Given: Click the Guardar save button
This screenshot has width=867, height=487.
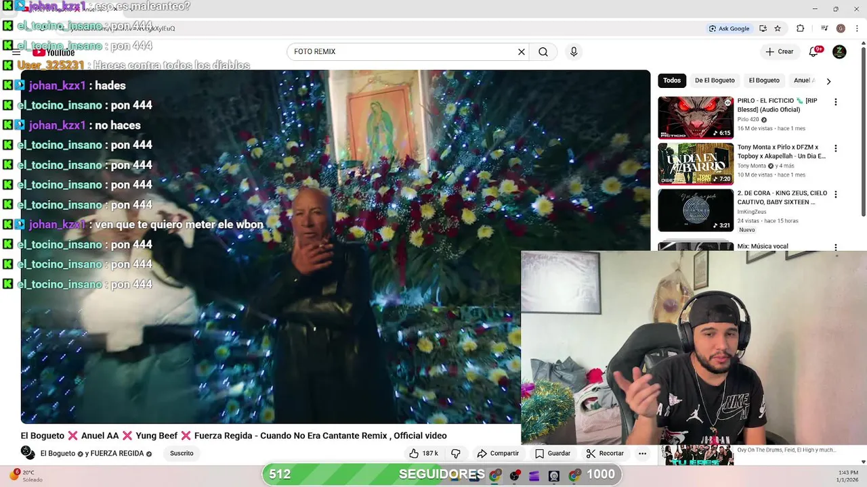Looking at the screenshot, I should [553, 453].
